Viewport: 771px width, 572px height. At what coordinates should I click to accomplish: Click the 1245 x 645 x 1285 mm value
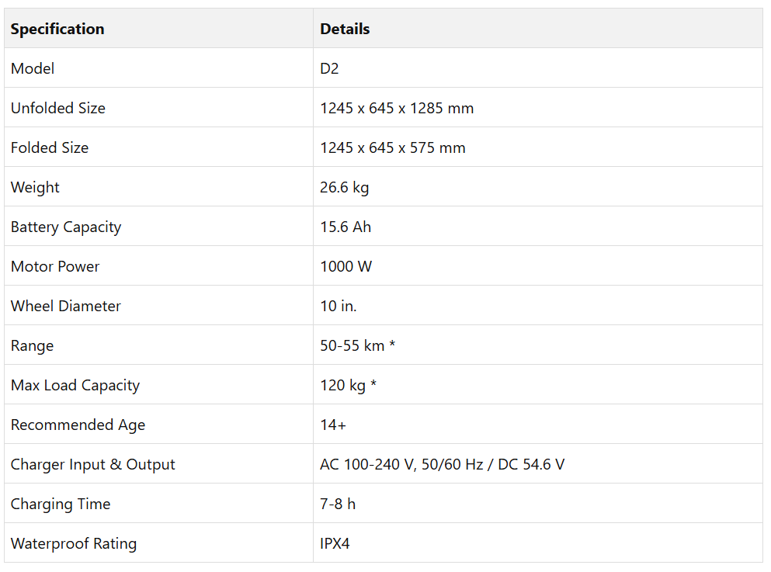[x=397, y=108]
